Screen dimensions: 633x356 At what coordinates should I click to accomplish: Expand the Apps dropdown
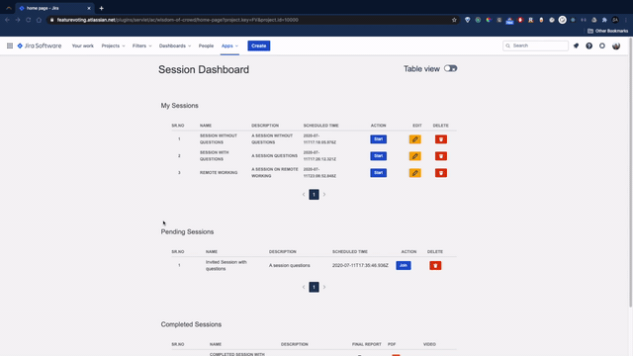(x=229, y=46)
